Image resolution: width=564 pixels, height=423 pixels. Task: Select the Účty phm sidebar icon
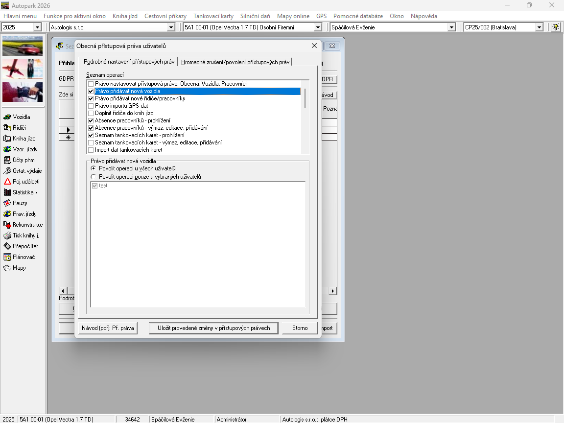(x=7, y=160)
